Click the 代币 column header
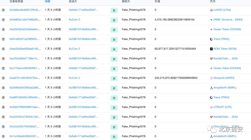Image resolution: width=251 pixels, height=140 pixels. pyautogui.click(x=213, y=1)
